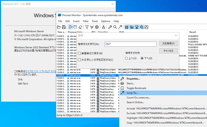
Task: Check 大文字と小文字を区別する(C) checkbox
Action: click(x=79, y=60)
